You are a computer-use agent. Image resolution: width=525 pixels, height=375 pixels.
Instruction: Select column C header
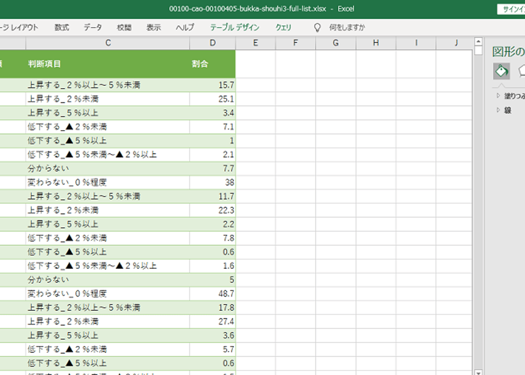pyautogui.click(x=108, y=43)
